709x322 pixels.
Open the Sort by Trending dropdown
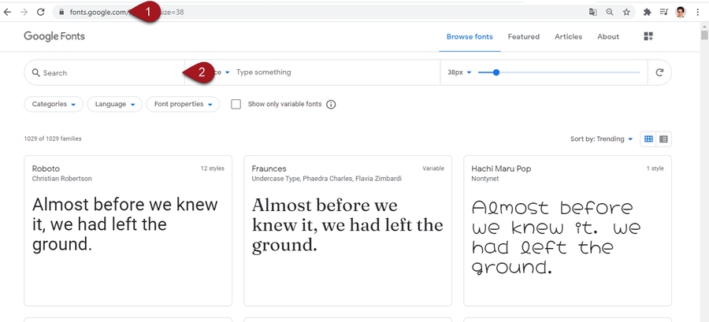coord(602,139)
